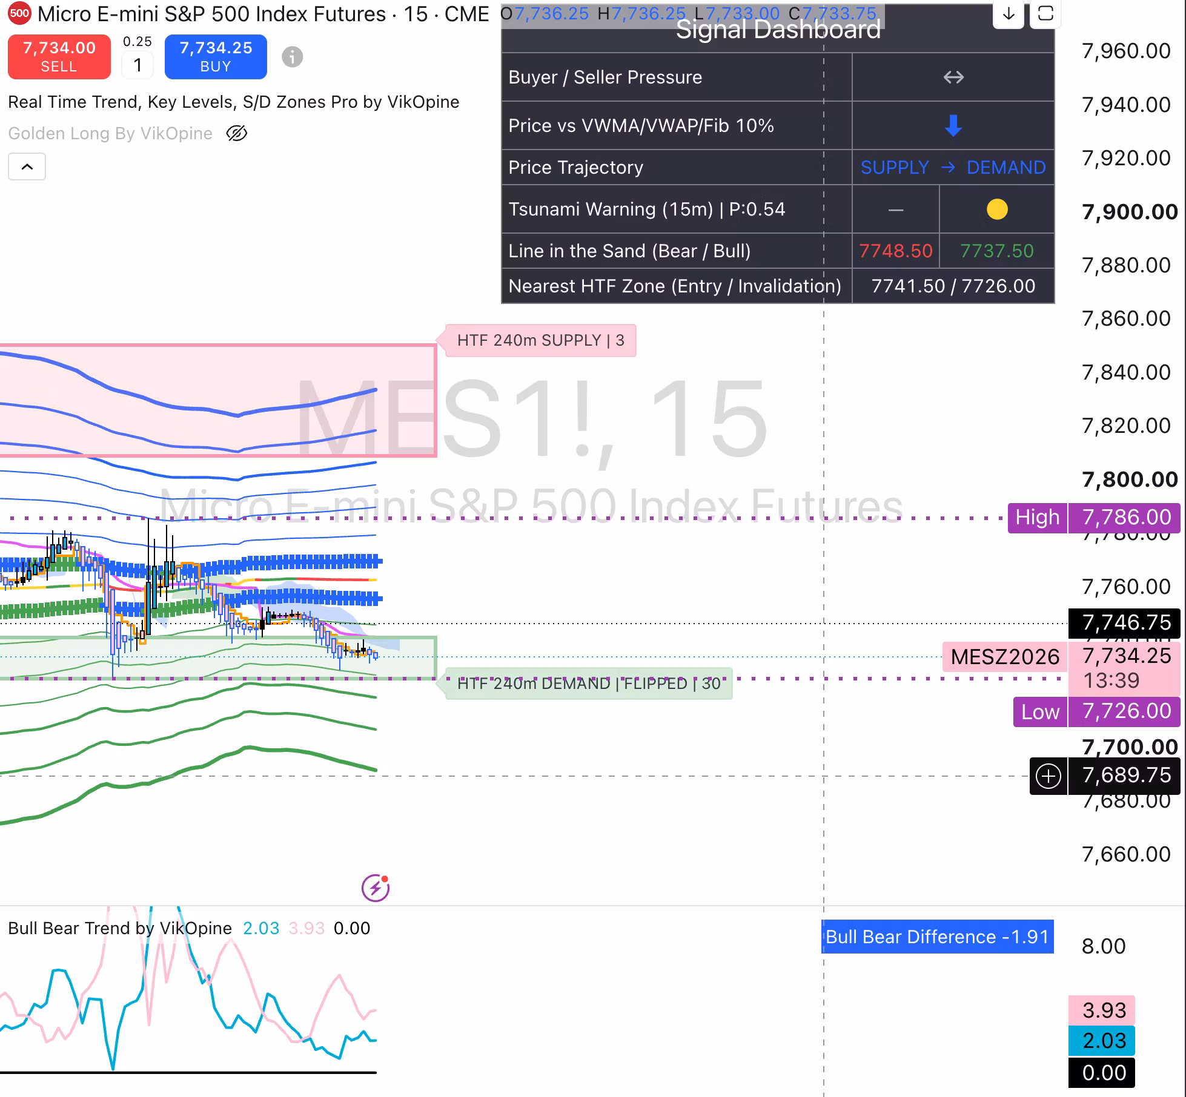The width and height of the screenshot is (1186, 1097).
Task: Click the Buyer / Seller Pressure double-arrow
Action: (953, 77)
